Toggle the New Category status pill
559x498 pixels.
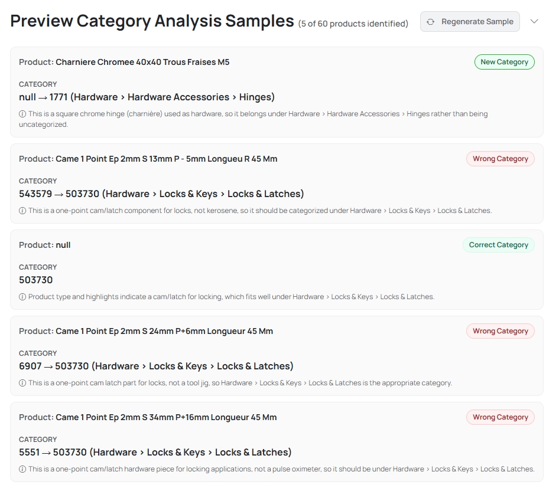click(x=504, y=62)
